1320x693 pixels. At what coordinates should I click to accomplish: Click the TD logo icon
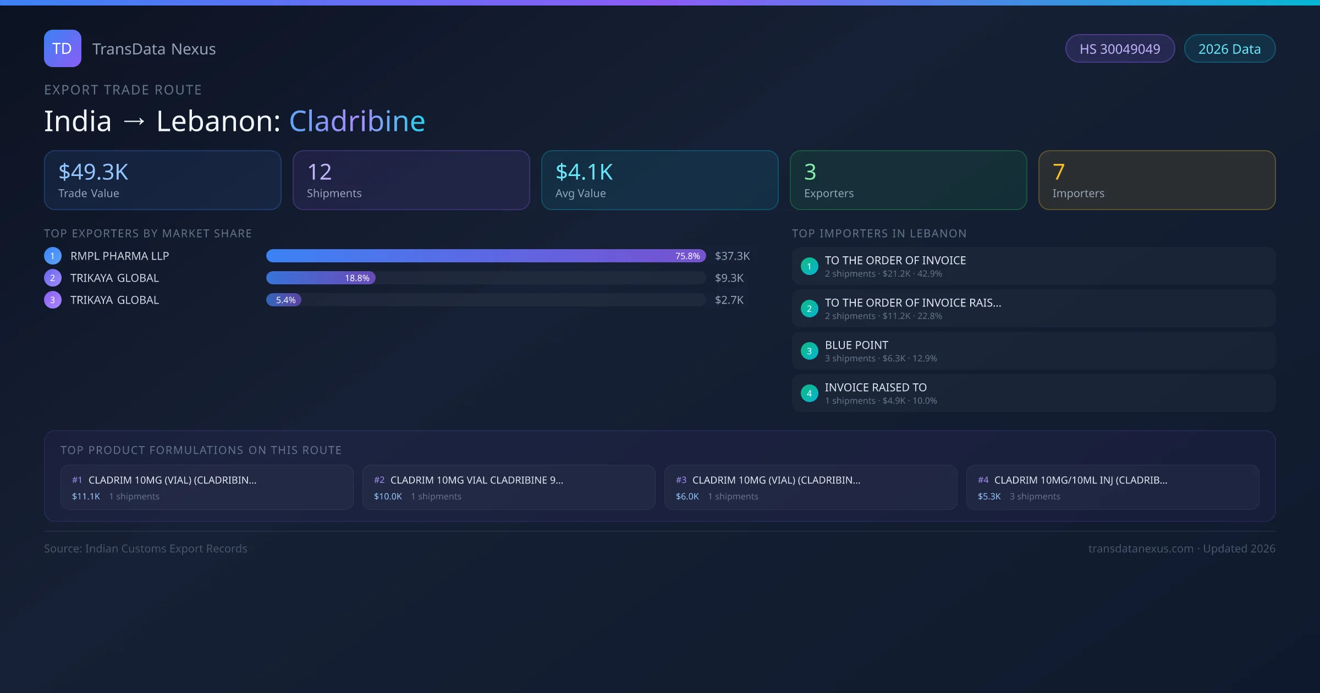click(62, 48)
